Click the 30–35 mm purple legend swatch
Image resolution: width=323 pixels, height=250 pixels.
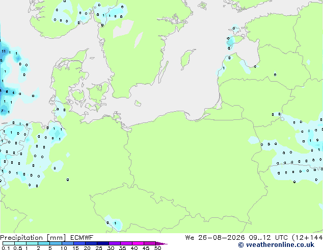(x=114, y=243)
